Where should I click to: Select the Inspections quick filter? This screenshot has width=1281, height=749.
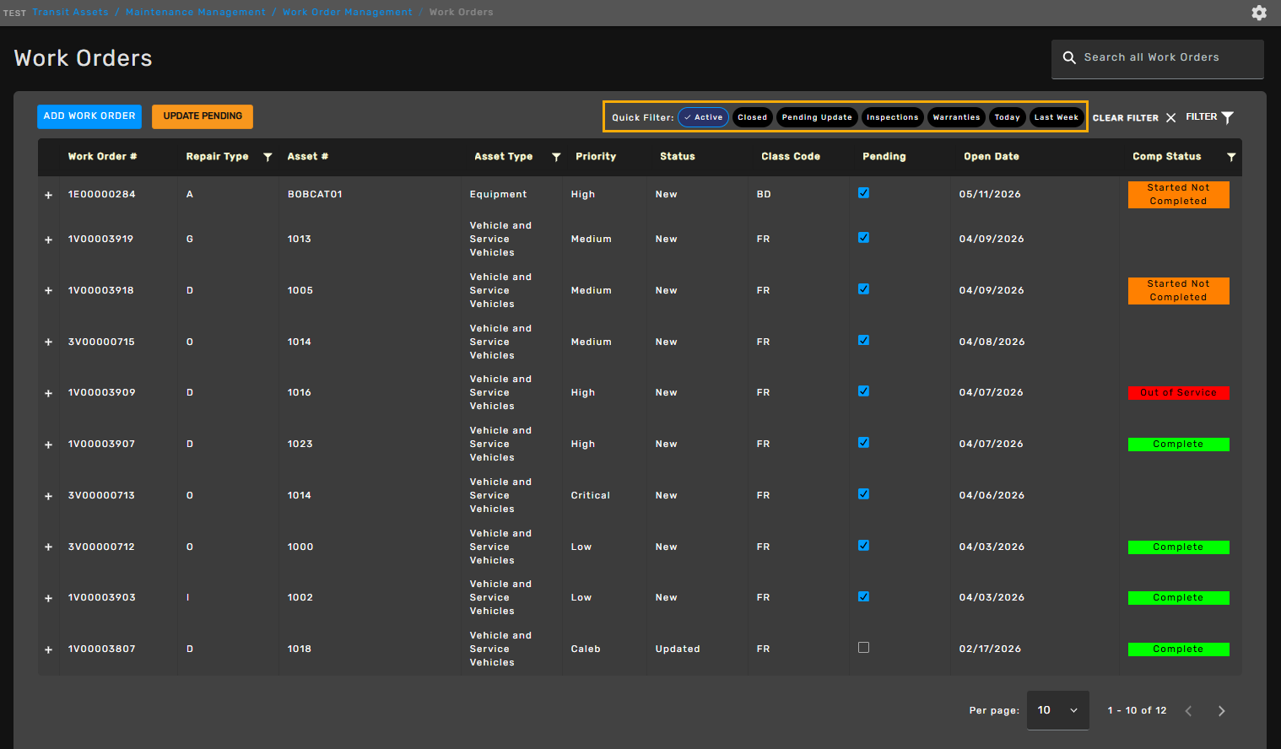tap(892, 117)
